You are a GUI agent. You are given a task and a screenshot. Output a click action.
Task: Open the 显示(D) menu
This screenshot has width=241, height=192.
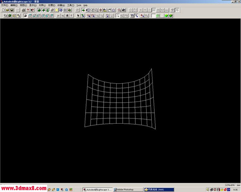pos(33,5)
